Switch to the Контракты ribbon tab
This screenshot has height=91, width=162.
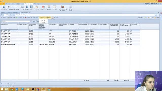click(x=28, y=4)
